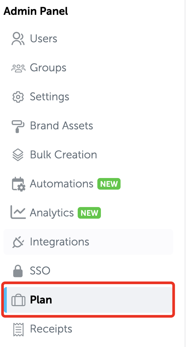Click the Automations calendar-gear icon
This screenshot has height=347, width=186.
point(18,184)
